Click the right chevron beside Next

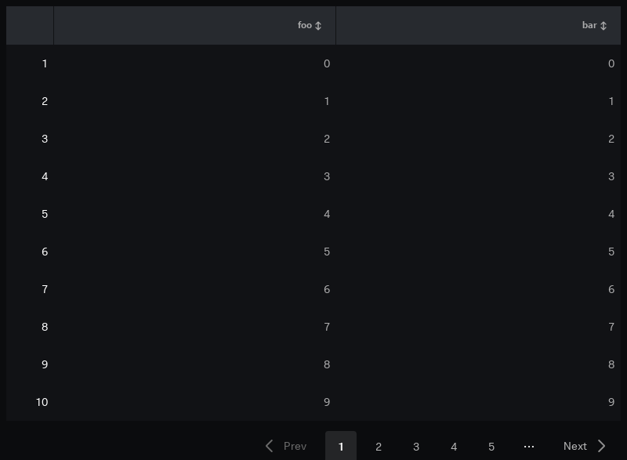(601, 446)
